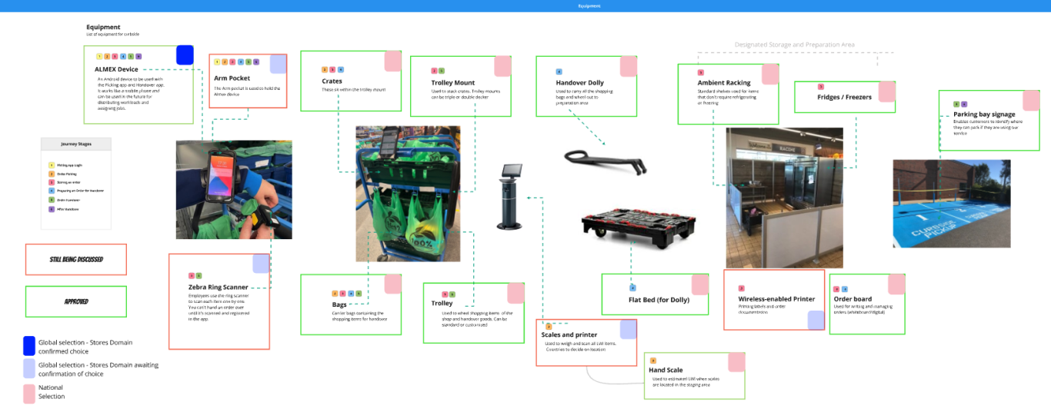
Task: Select the pink National Selection legend swatch
Action: pyautogui.click(x=29, y=393)
